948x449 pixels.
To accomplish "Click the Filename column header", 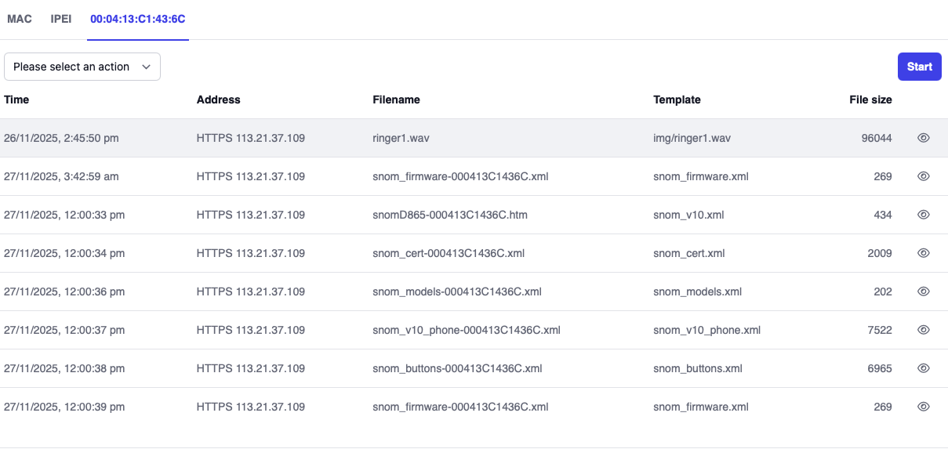I will click(396, 100).
